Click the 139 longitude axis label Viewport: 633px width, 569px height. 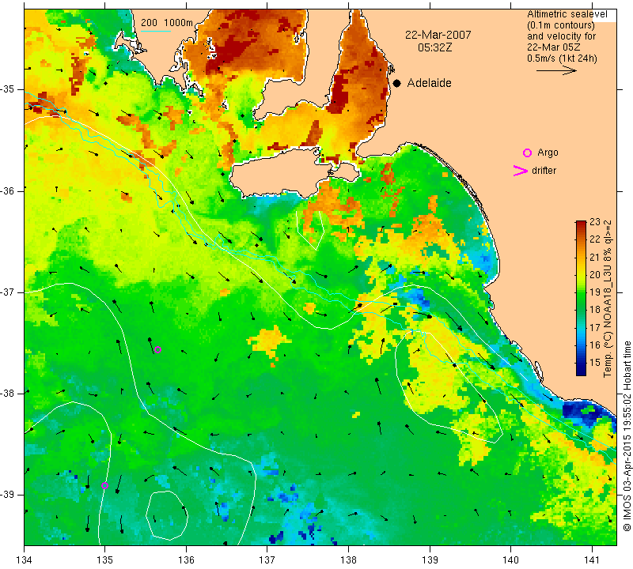(430, 560)
